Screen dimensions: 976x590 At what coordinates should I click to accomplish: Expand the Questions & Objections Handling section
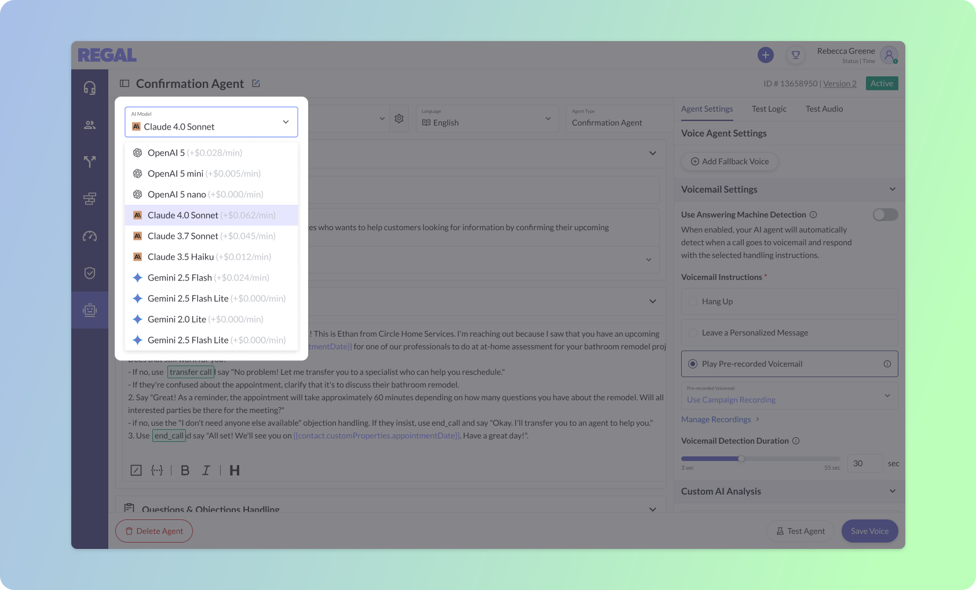click(x=653, y=510)
